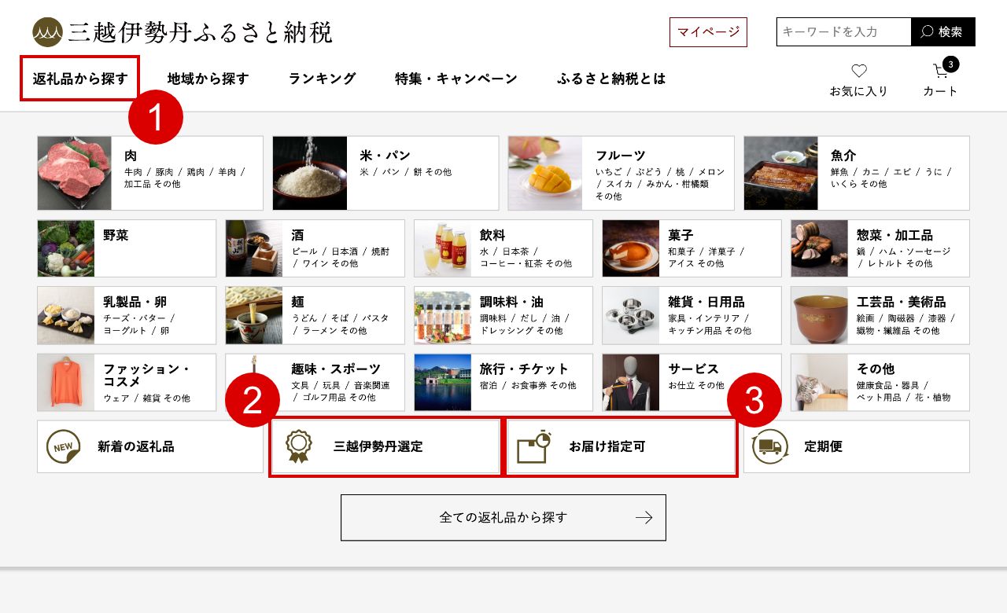Select the ランキング menu item
The image size is (1007, 613).
(x=322, y=79)
